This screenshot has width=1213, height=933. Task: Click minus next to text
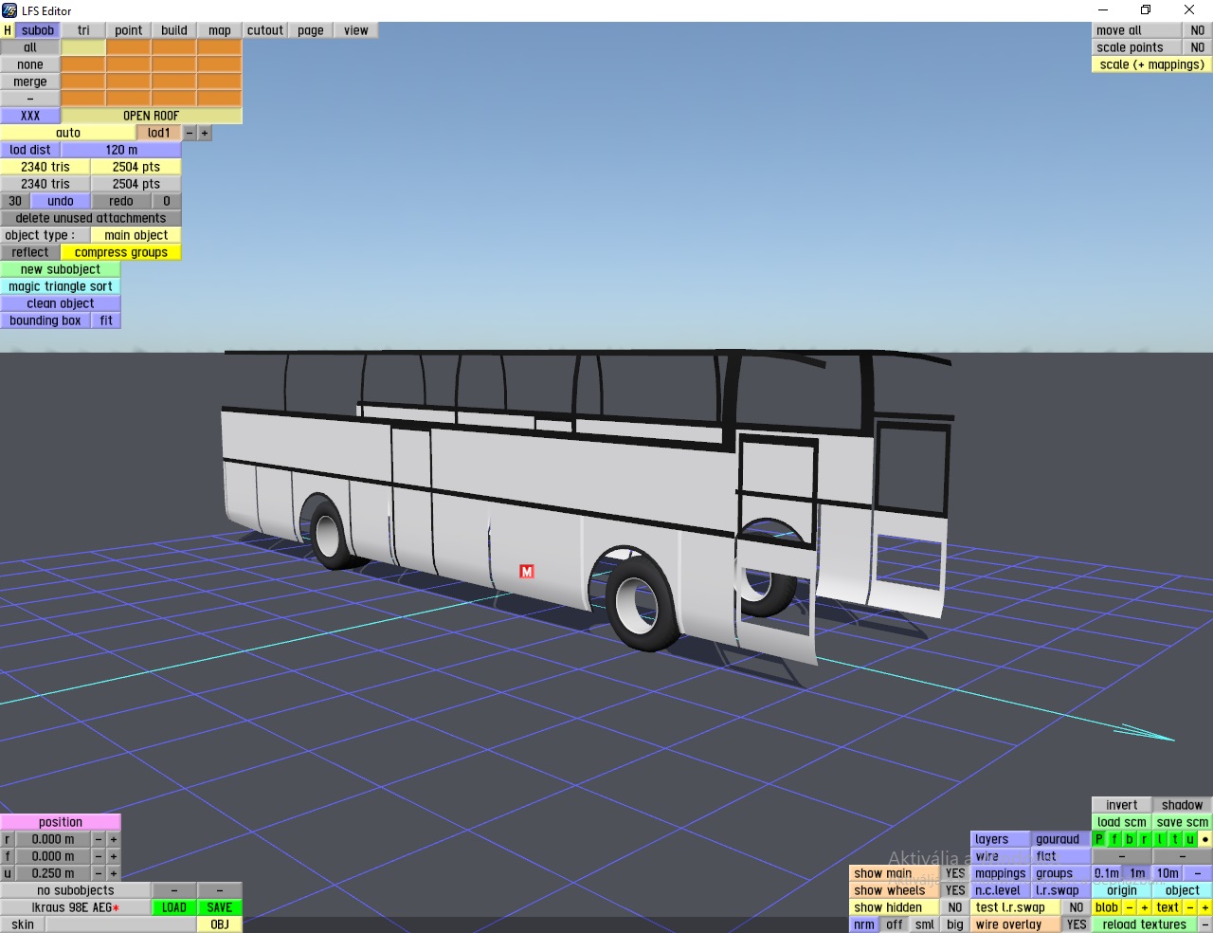(x=1190, y=907)
